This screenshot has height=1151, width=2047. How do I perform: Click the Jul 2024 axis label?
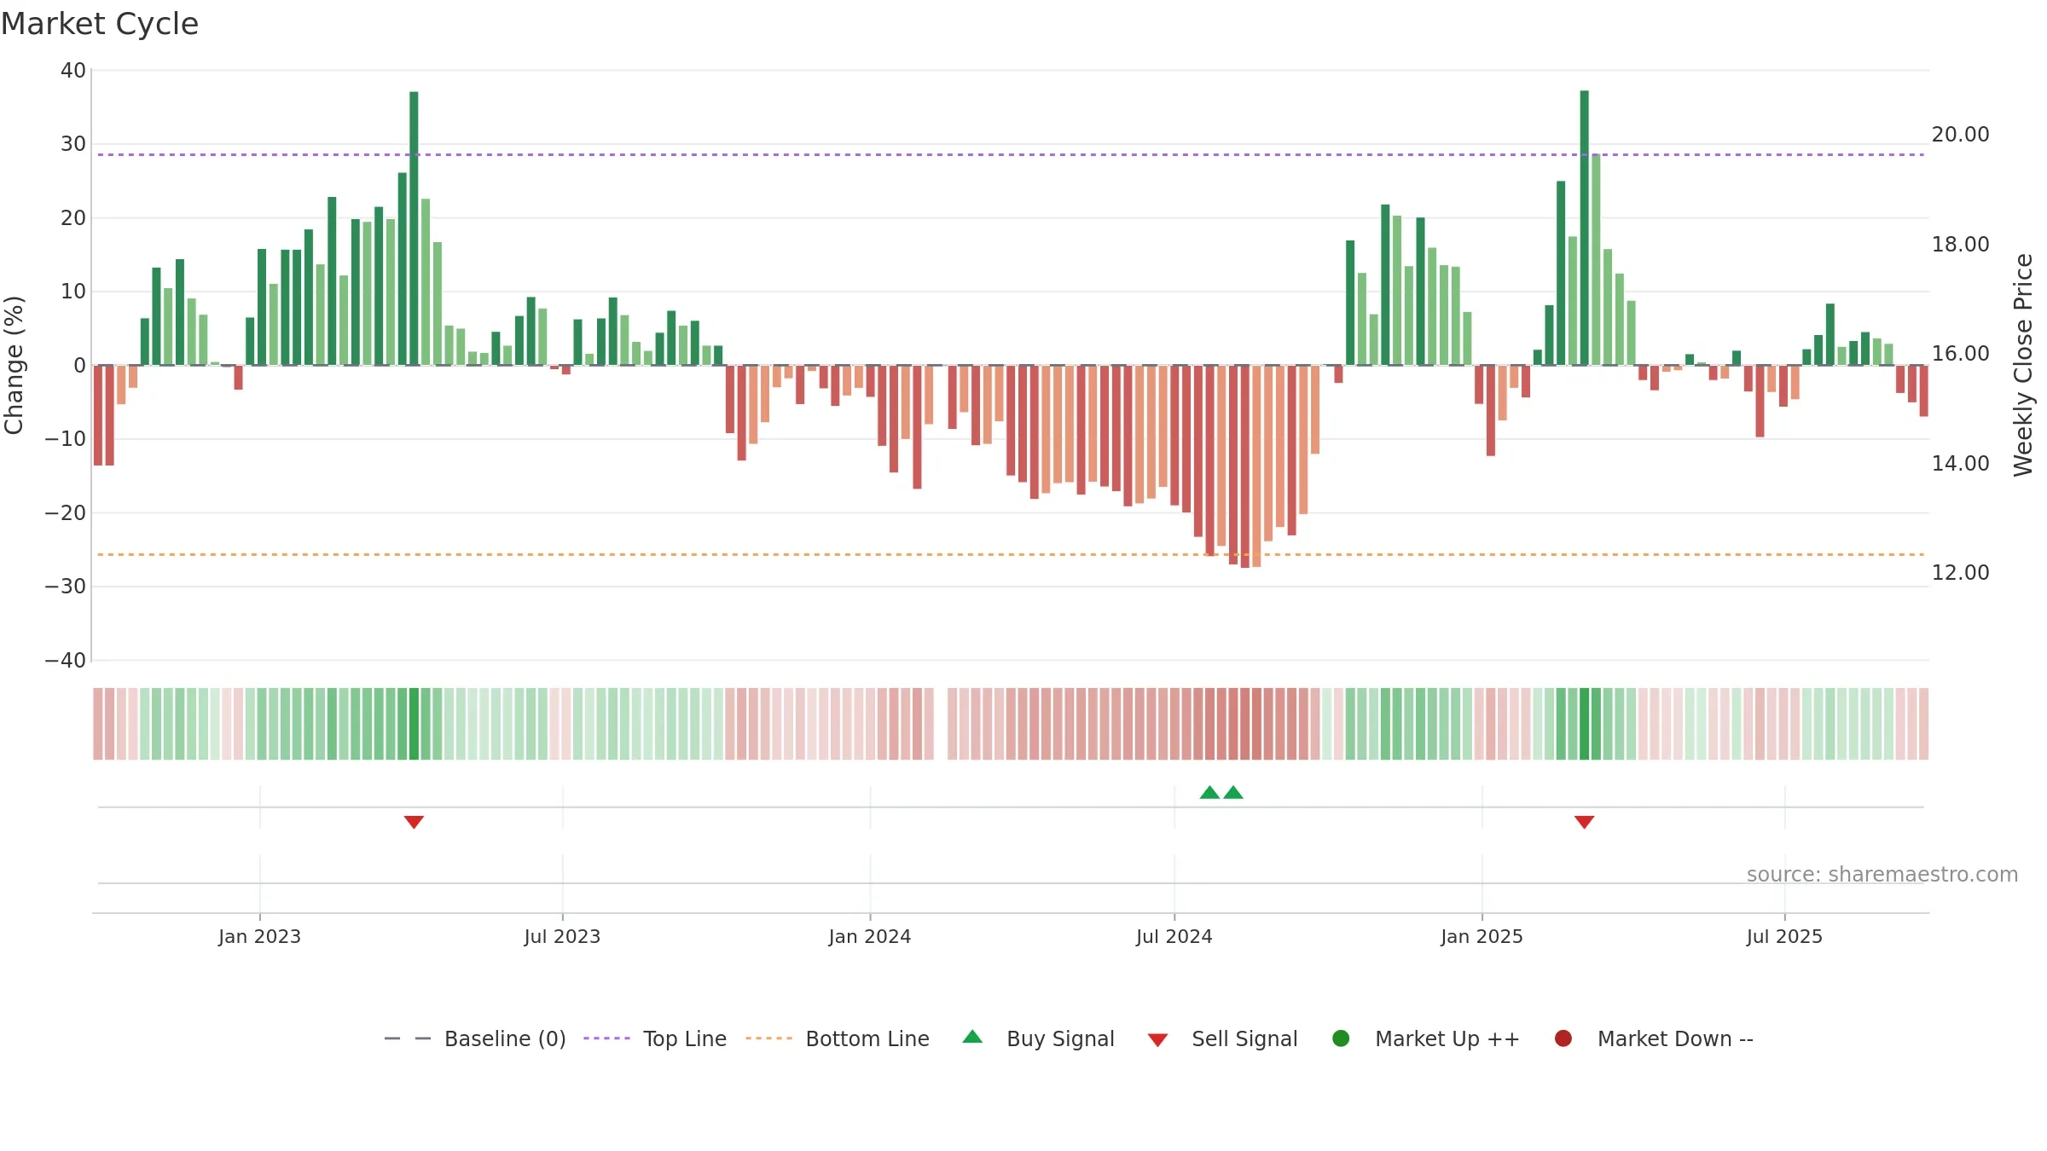click(1174, 936)
